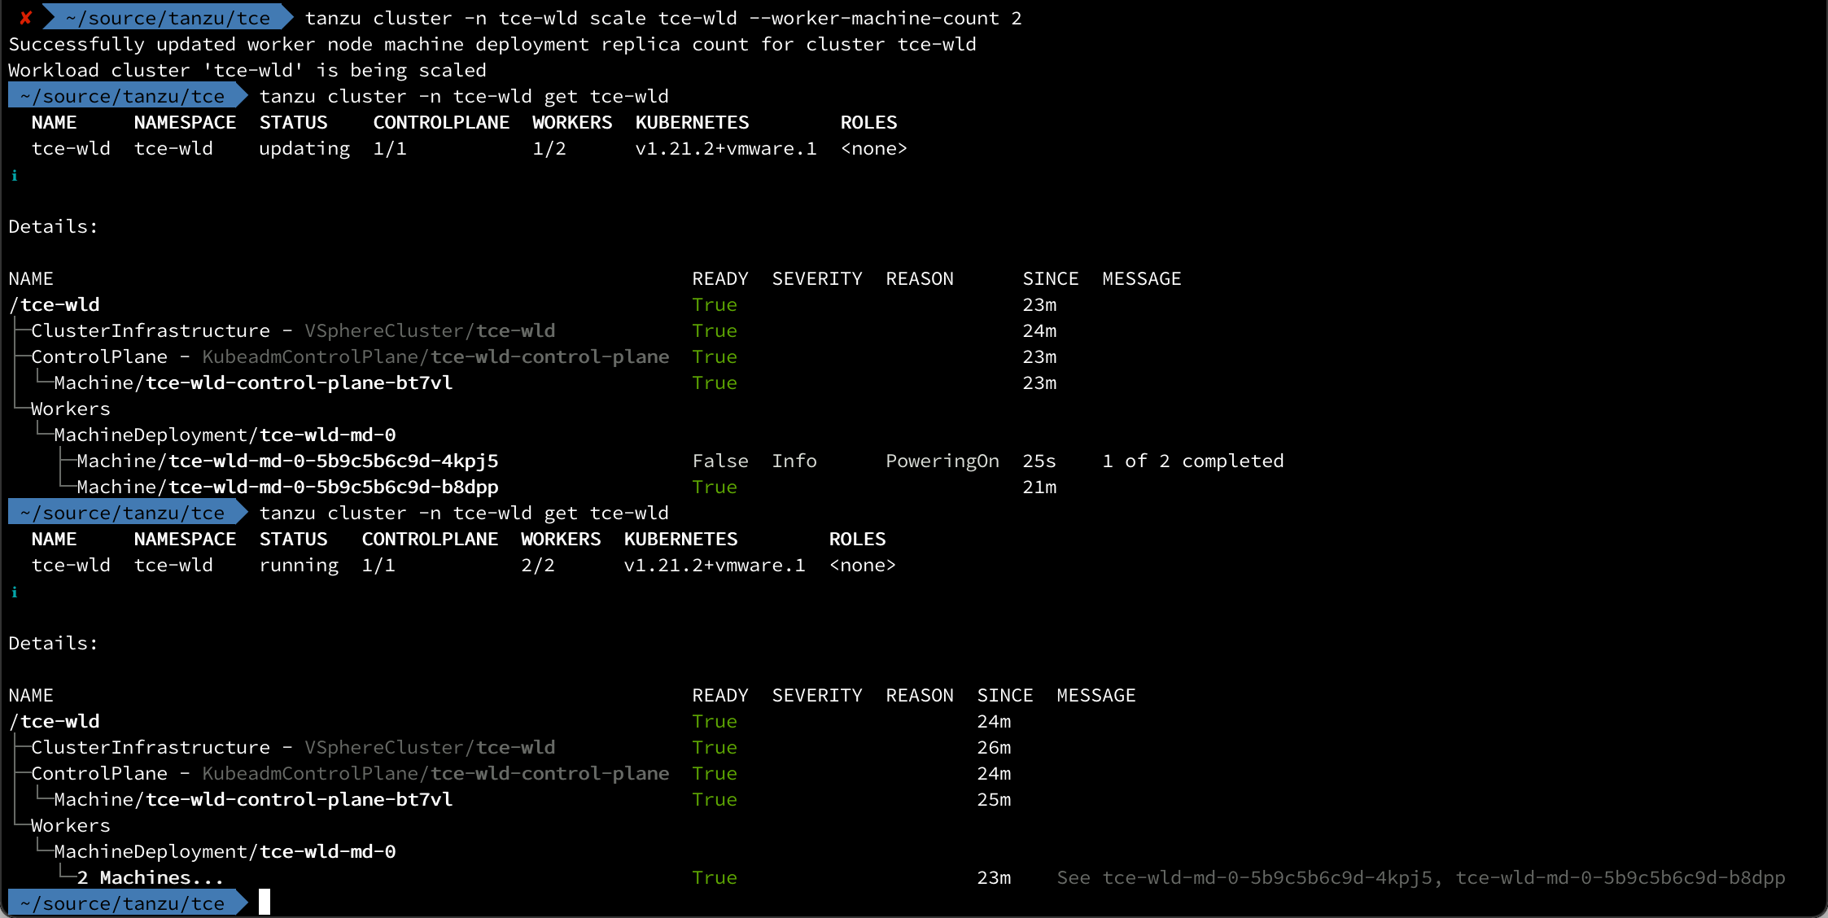Click the blinking cursor at the last prompt
This screenshot has height=918, width=1828.
265,902
